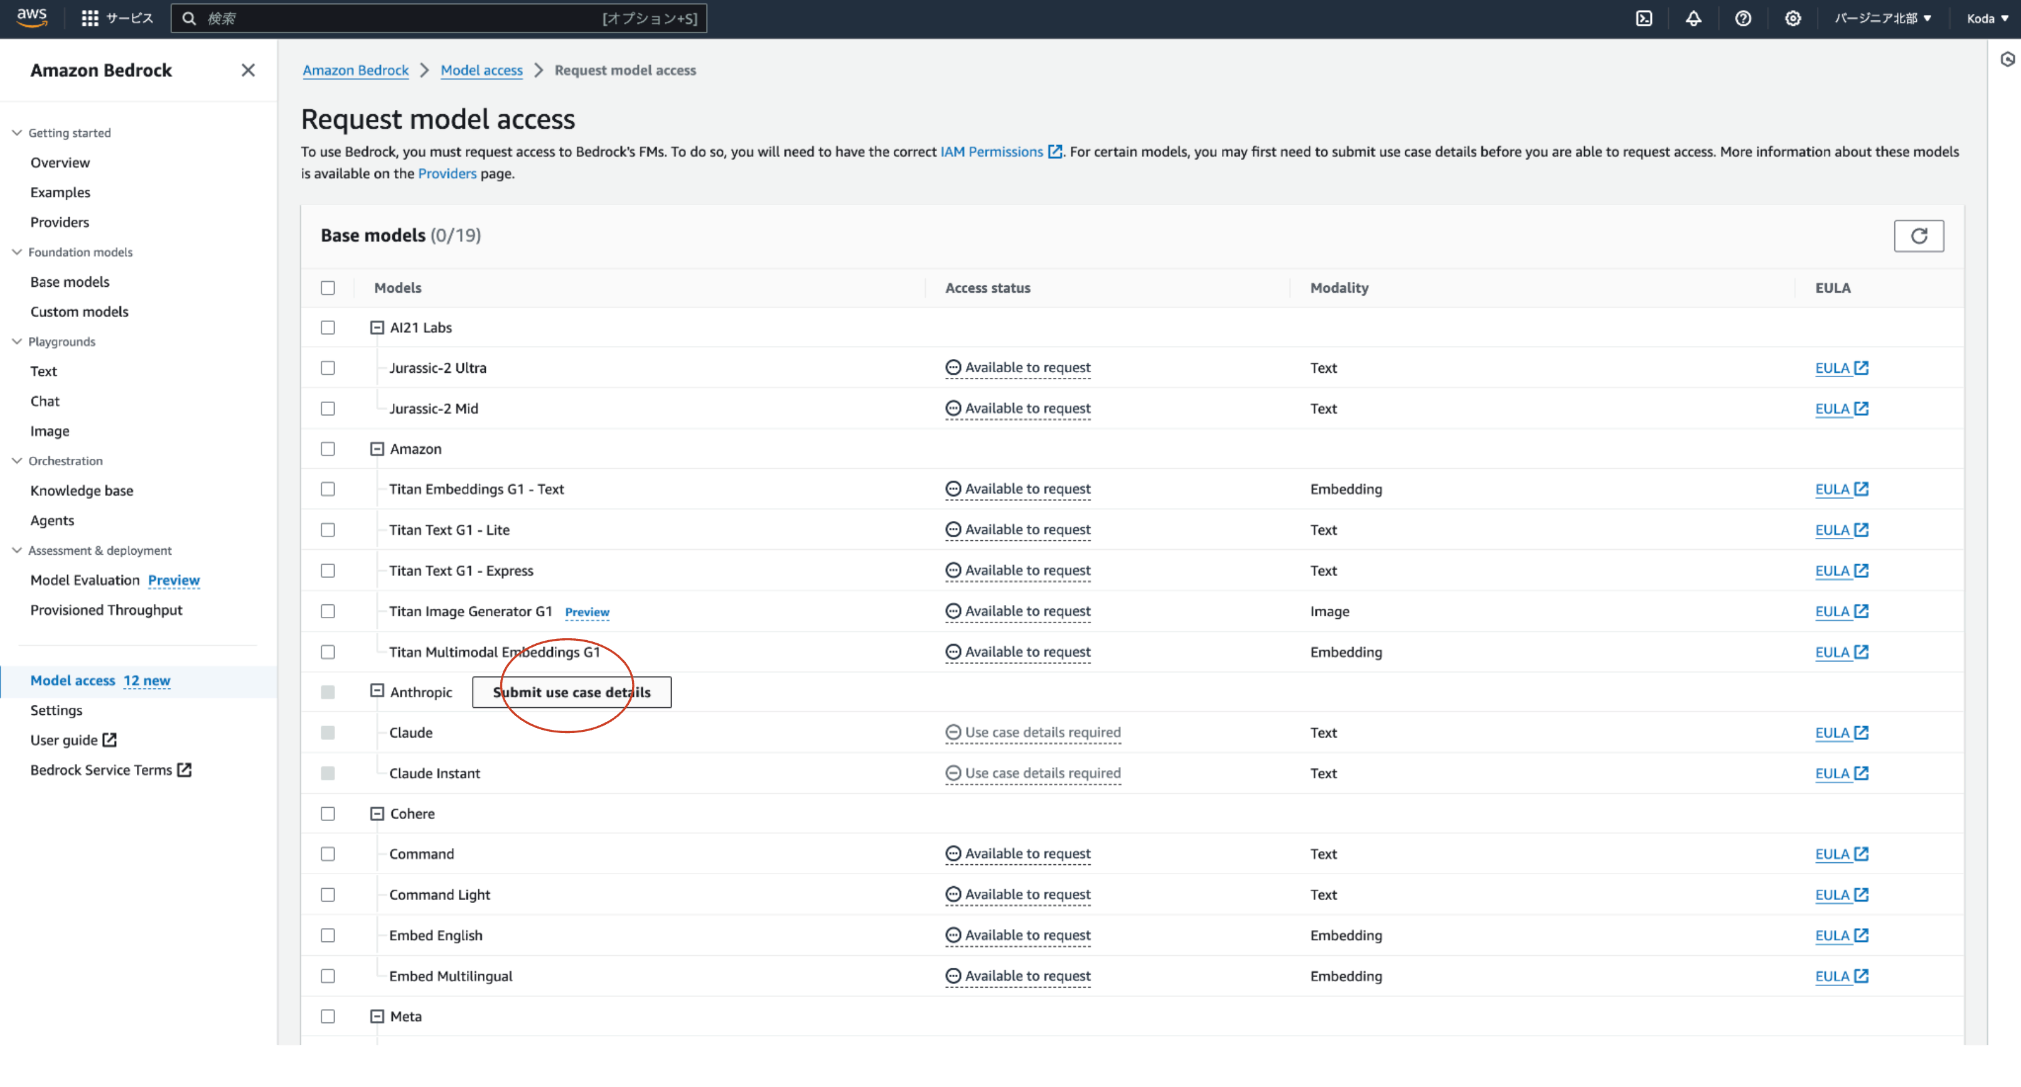Close the Amazon Bedrock sidebar panel
Image resolution: width=2021 pixels, height=1087 pixels.
tap(248, 70)
